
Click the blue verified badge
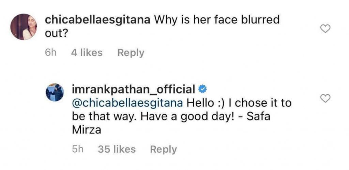[x=202, y=90]
